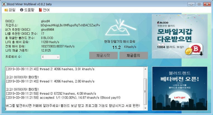Open the 모바일지갑 다운받으면 banner ad

pyautogui.click(x=180, y=36)
